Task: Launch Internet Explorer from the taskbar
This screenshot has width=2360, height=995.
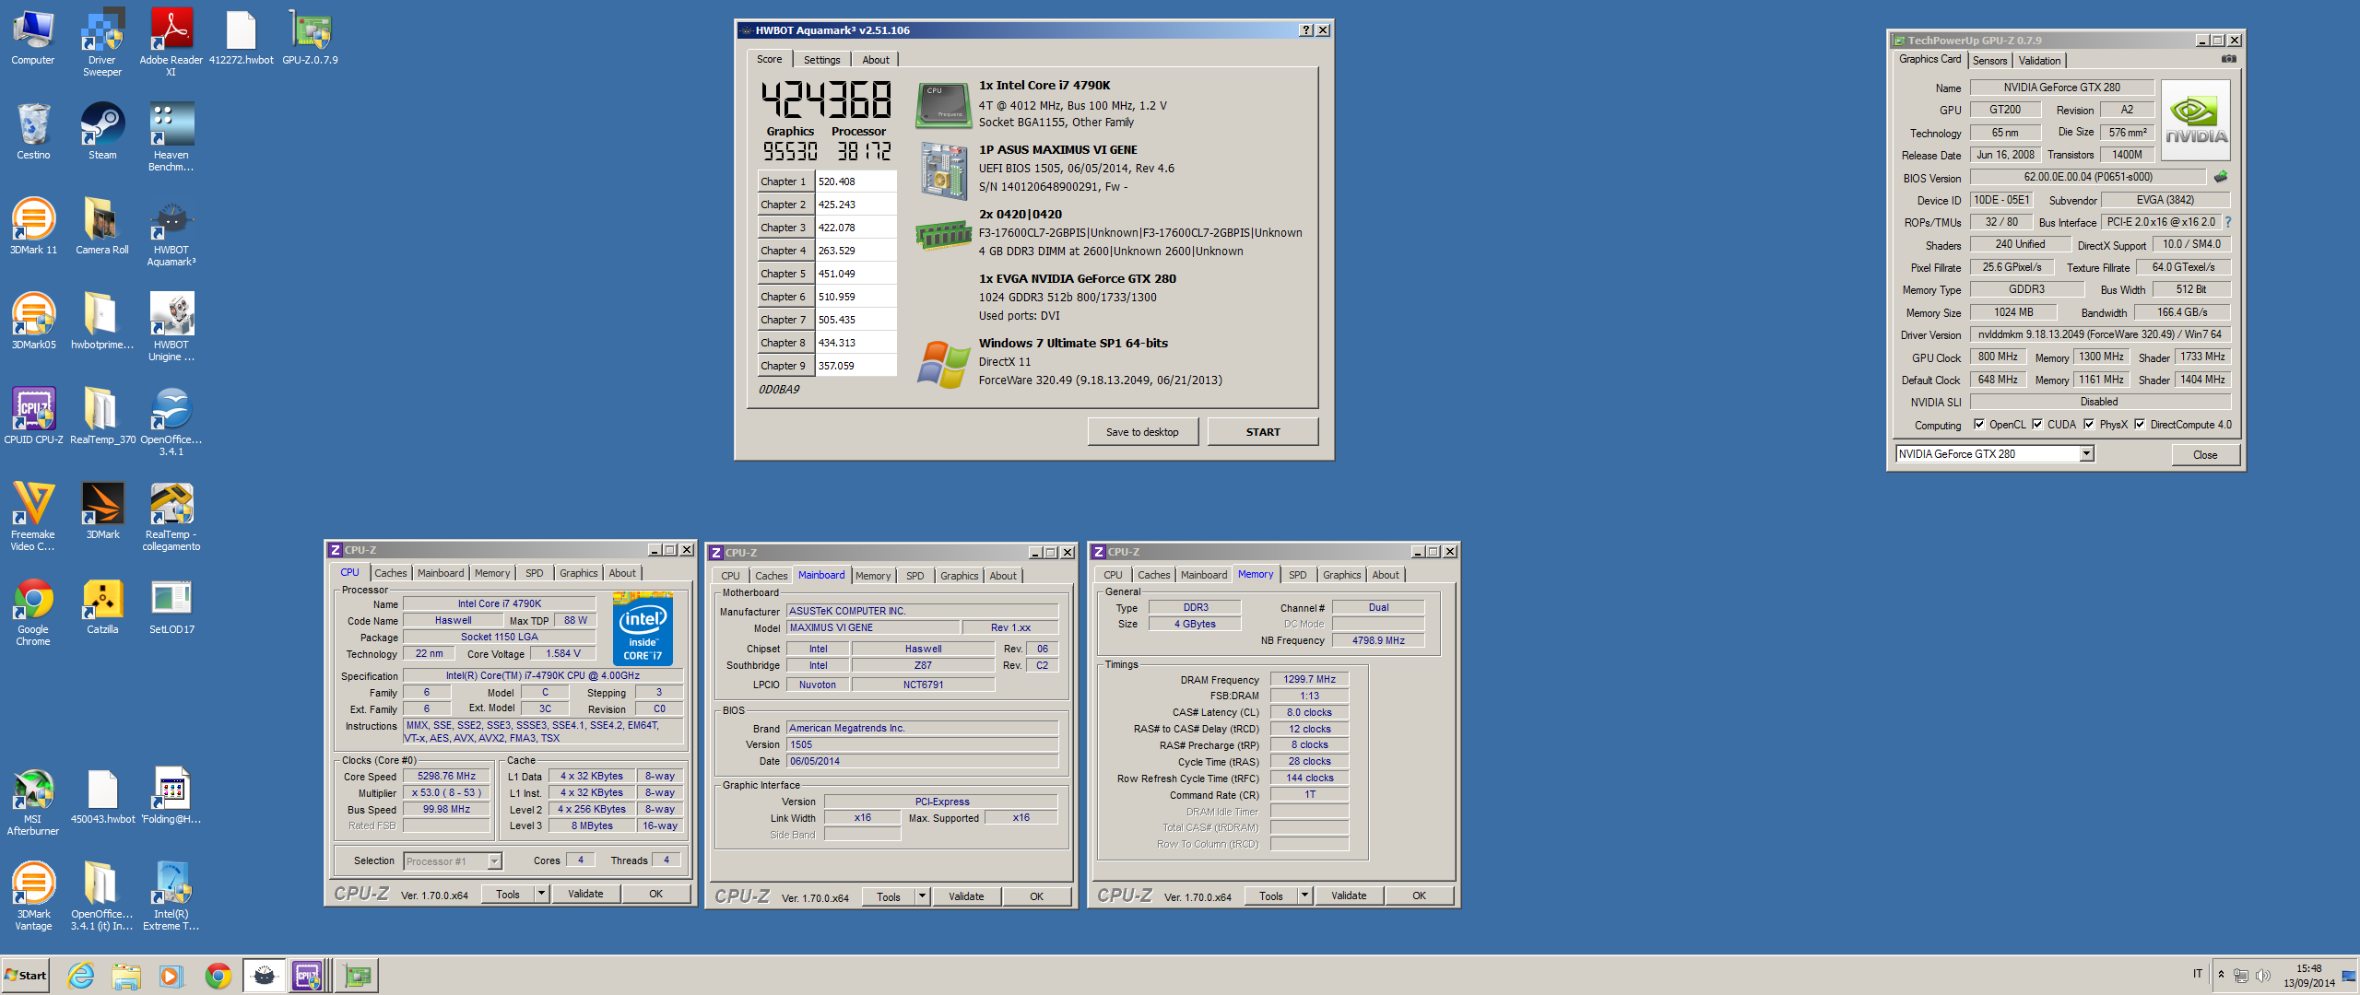Action: (x=81, y=976)
